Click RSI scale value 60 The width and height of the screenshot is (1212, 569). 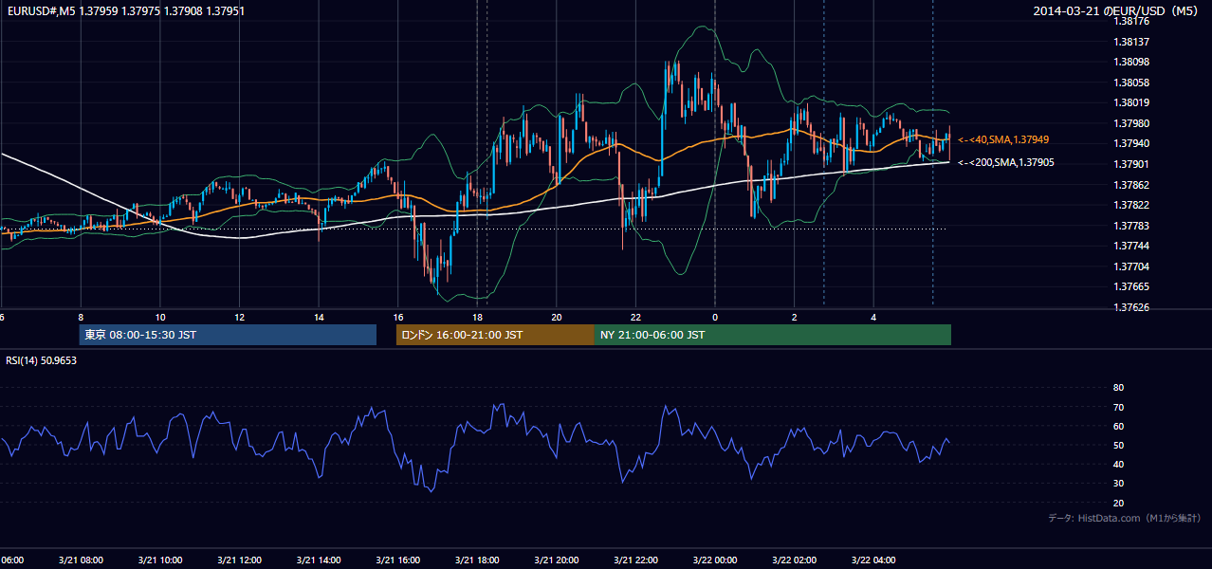click(x=1118, y=426)
